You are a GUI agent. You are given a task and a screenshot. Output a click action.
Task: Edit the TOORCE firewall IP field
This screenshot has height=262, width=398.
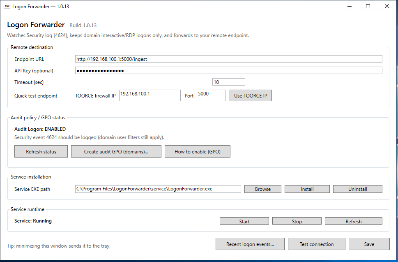tap(150, 95)
